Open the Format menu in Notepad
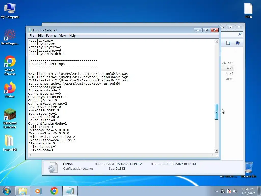Screen dimensions: 261x196 (x=51, y=36)
